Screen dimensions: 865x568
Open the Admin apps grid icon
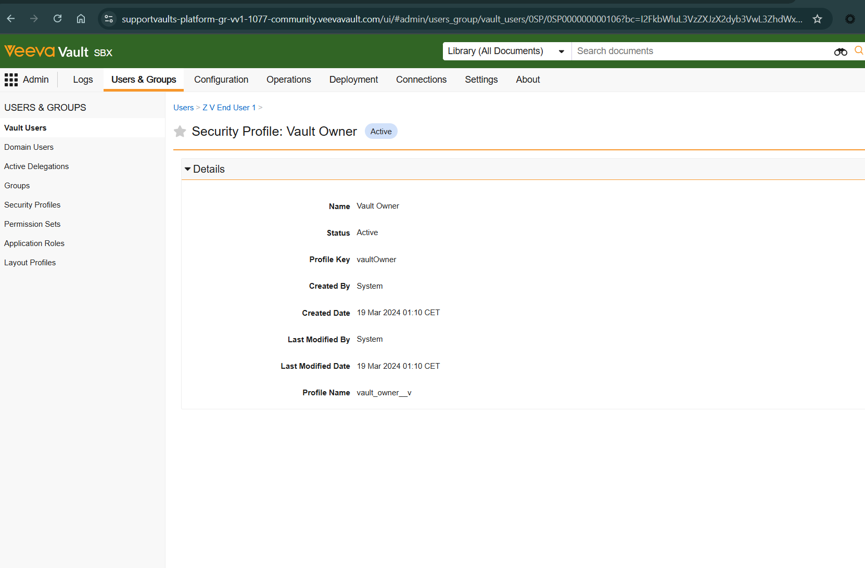point(11,80)
